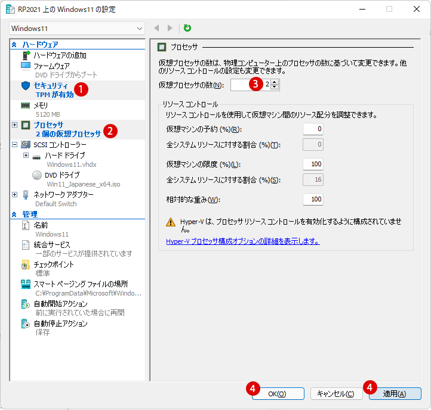The width and height of the screenshot is (431, 410).
Task: Click the 適用(A) button
Action: click(395, 394)
